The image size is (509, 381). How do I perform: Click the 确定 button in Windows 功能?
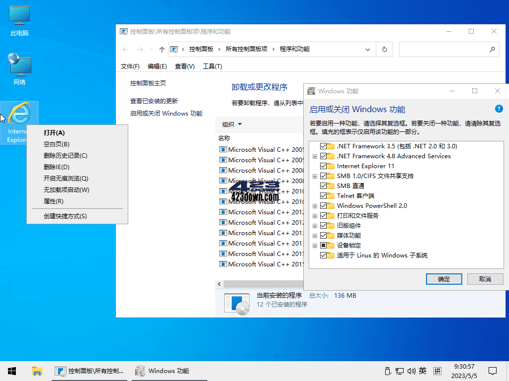pyautogui.click(x=443, y=279)
